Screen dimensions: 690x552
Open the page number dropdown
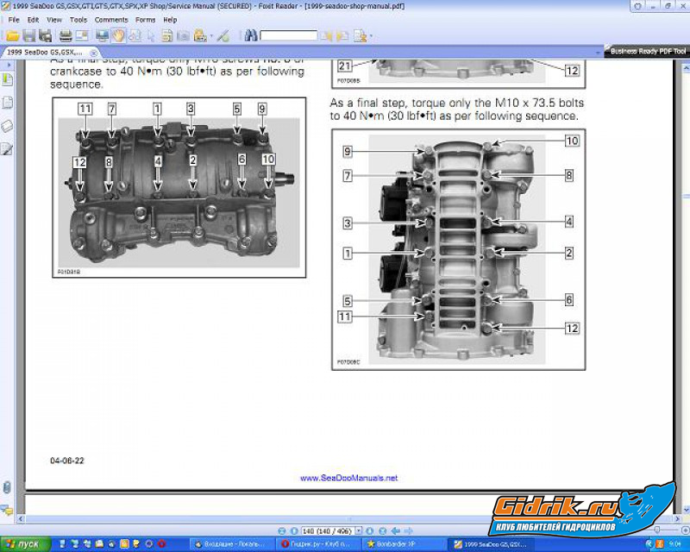click(x=360, y=530)
